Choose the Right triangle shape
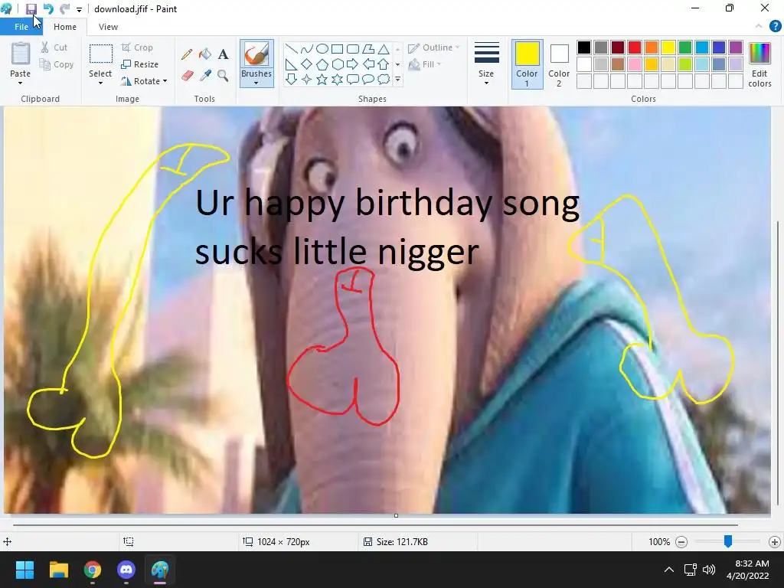This screenshot has width=784, height=588. click(x=291, y=64)
